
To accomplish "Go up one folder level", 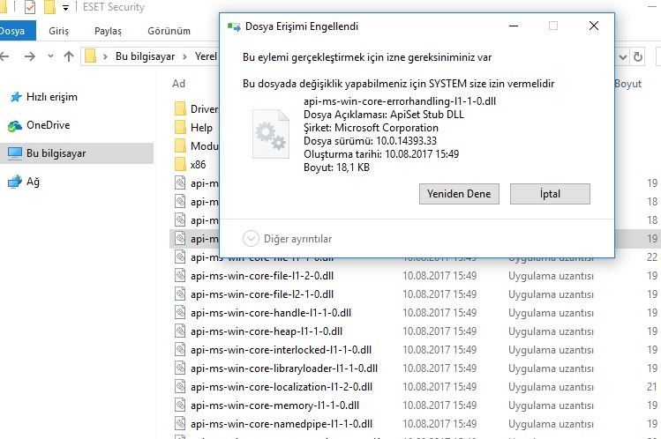I will pyautogui.click(x=69, y=56).
